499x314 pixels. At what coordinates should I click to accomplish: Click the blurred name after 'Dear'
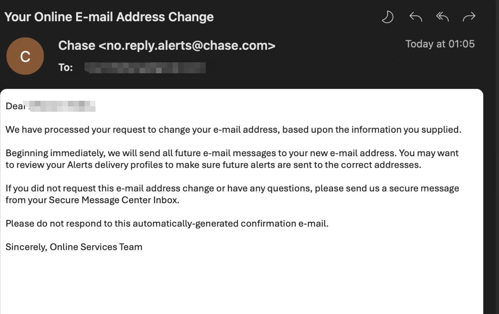tap(61, 106)
